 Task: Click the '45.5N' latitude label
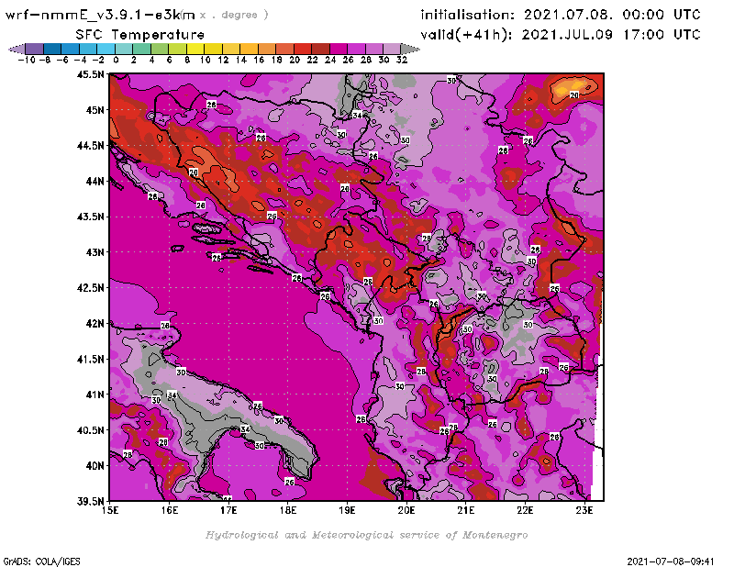click(90, 74)
